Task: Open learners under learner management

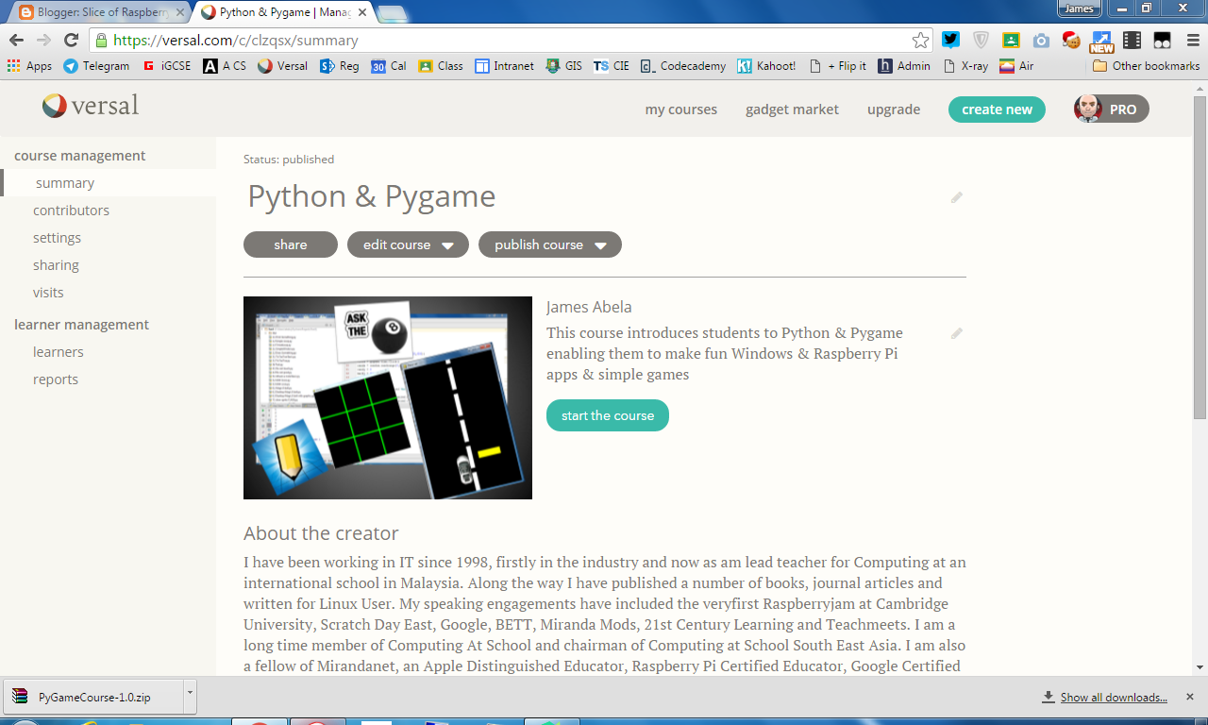Action: point(59,352)
